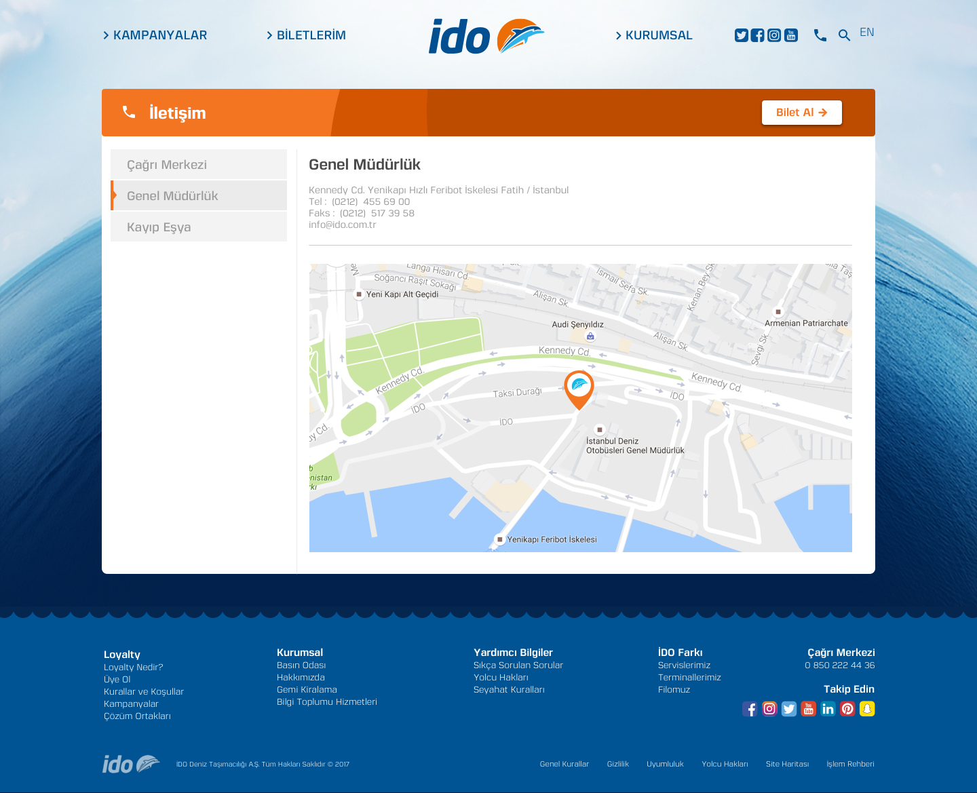
Task: Click the info@ido.com.tr email address
Action: 343,225
